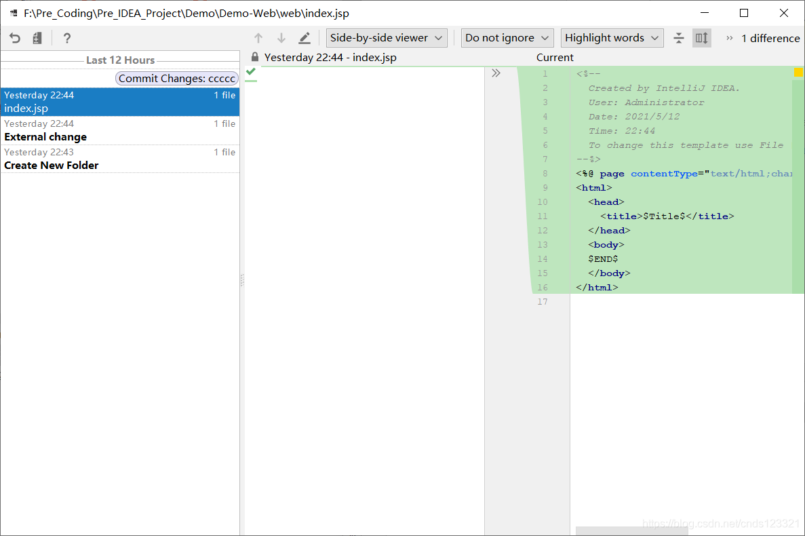Click the html opening tag line 9

tap(593, 188)
